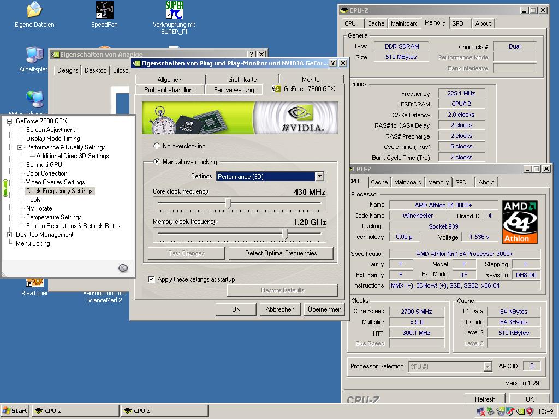Click the 225.1 MHz frequency value
This screenshot has width=559, height=419.
click(x=461, y=93)
